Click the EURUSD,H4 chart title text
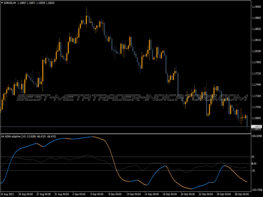Viewport: 263px width, 197px height. [10, 3]
